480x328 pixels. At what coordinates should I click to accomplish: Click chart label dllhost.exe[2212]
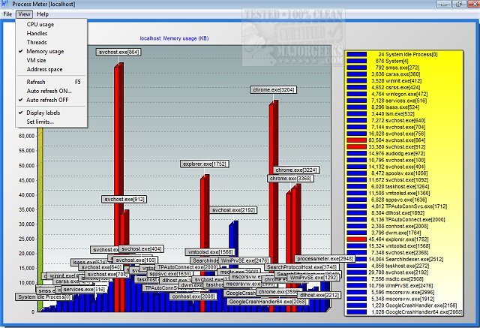(319, 295)
